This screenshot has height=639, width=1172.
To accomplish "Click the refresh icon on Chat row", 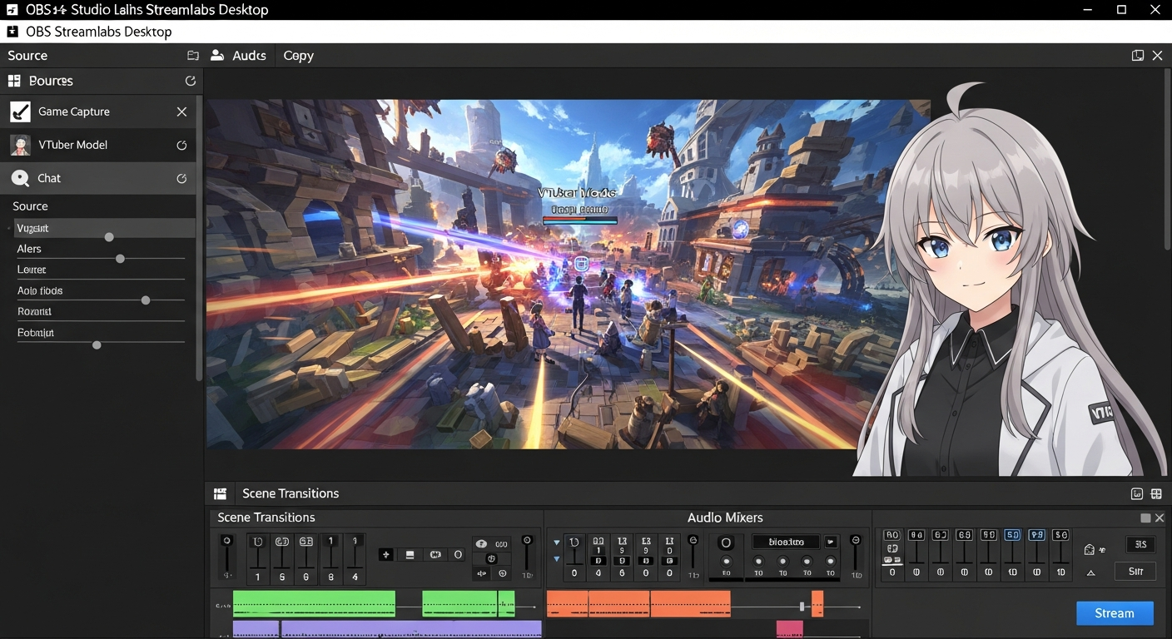I will coord(181,178).
